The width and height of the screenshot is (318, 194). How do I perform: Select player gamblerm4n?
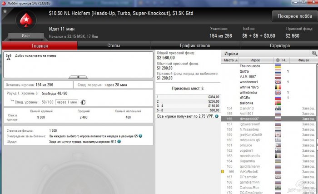coord(249,182)
